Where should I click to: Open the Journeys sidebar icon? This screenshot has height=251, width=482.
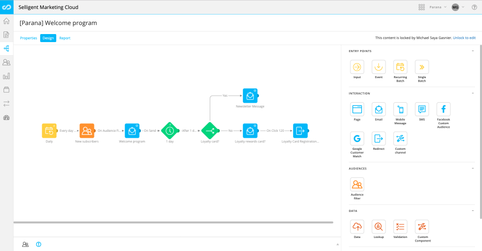click(x=7, y=49)
